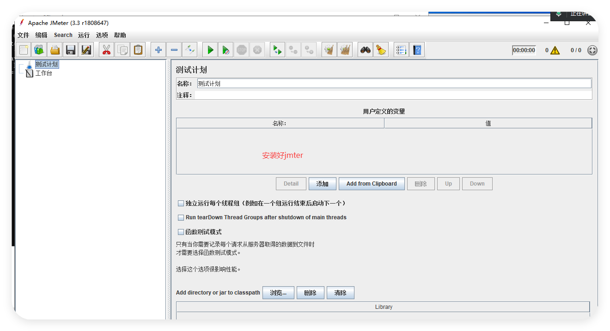Click the Detail button
This screenshot has width=610, height=331.
(291, 184)
